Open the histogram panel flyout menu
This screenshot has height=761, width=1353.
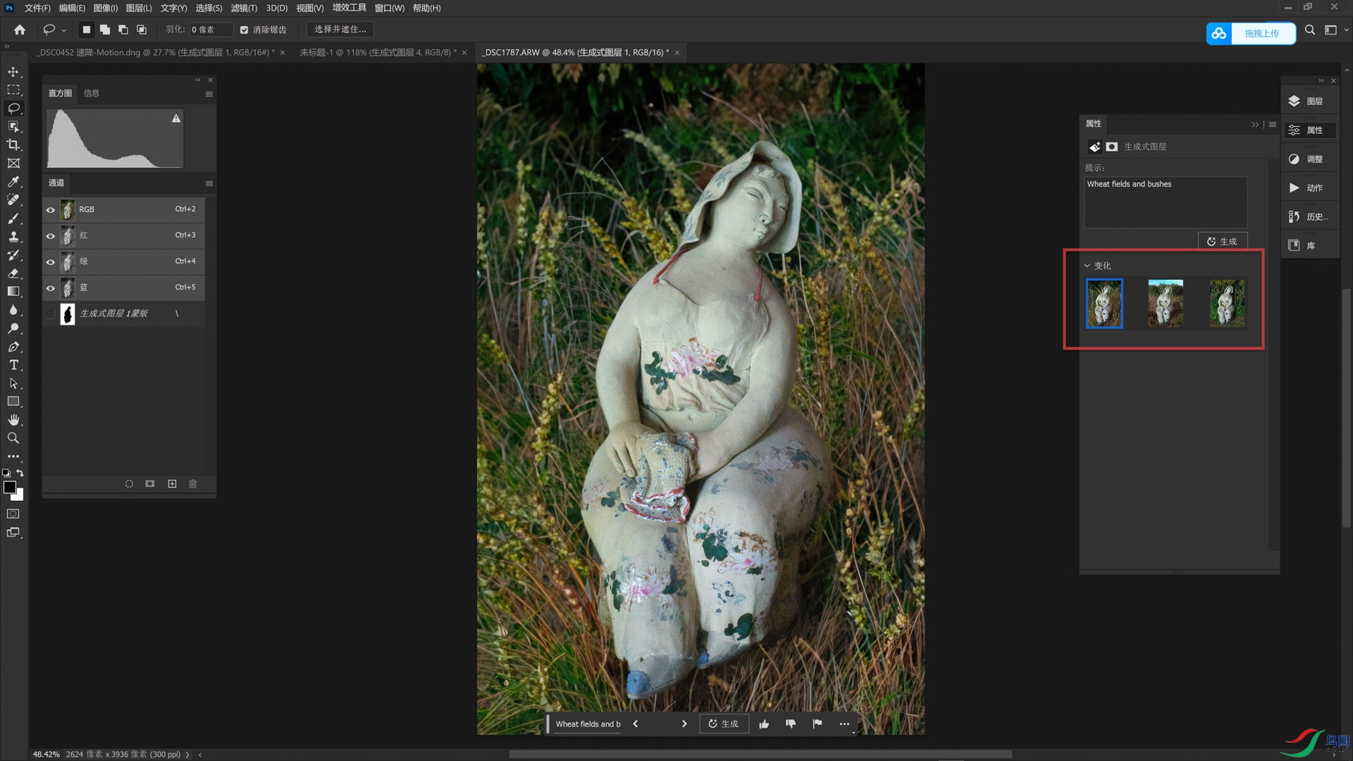coord(209,94)
